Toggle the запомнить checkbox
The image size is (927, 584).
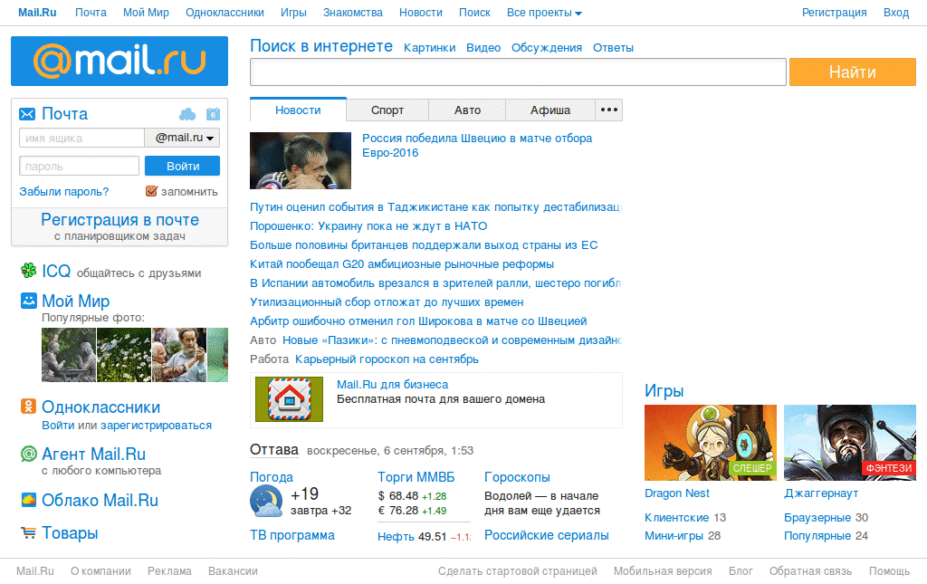(x=151, y=191)
